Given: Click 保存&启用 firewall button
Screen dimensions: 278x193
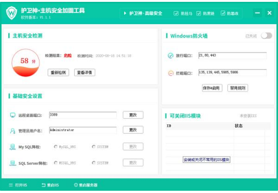Looking at the screenshot, I should click(x=212, y=88).
